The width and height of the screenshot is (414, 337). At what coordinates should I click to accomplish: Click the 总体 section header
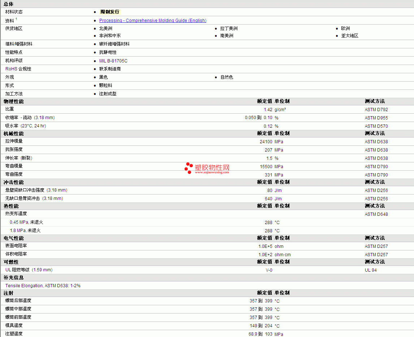point(8,4)
